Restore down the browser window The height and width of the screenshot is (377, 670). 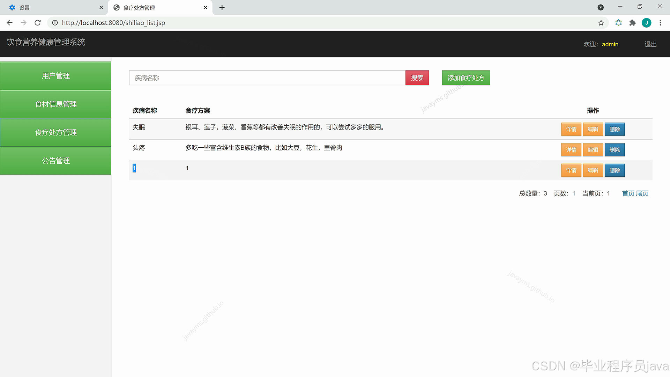[640, 7]
